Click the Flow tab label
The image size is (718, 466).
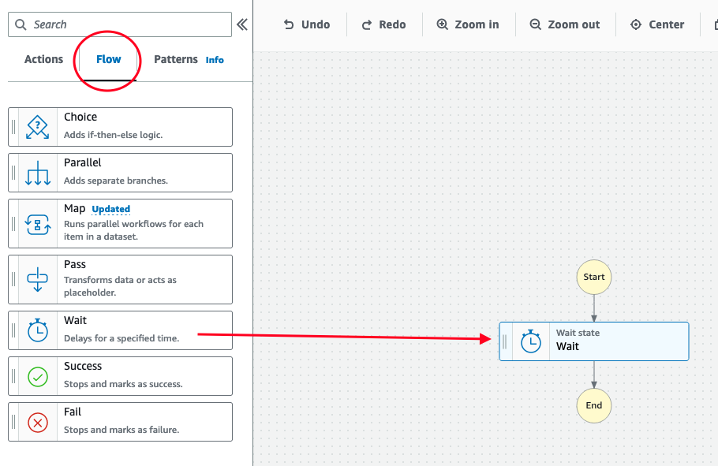pos(108,58)
